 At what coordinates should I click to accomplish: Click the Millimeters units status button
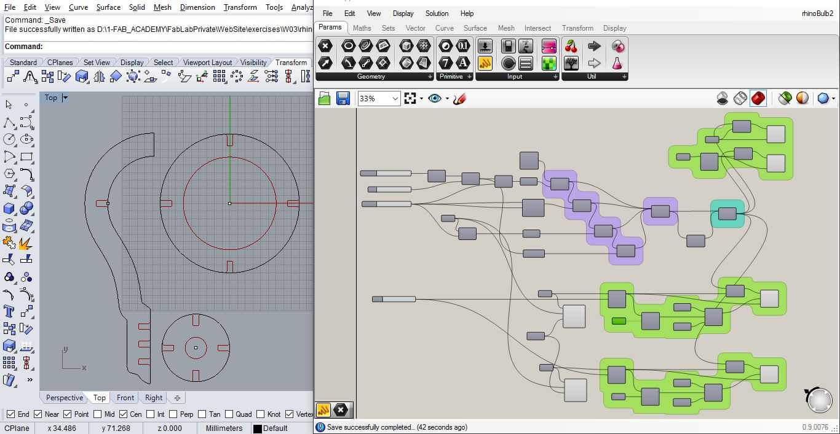click(224, 428)
